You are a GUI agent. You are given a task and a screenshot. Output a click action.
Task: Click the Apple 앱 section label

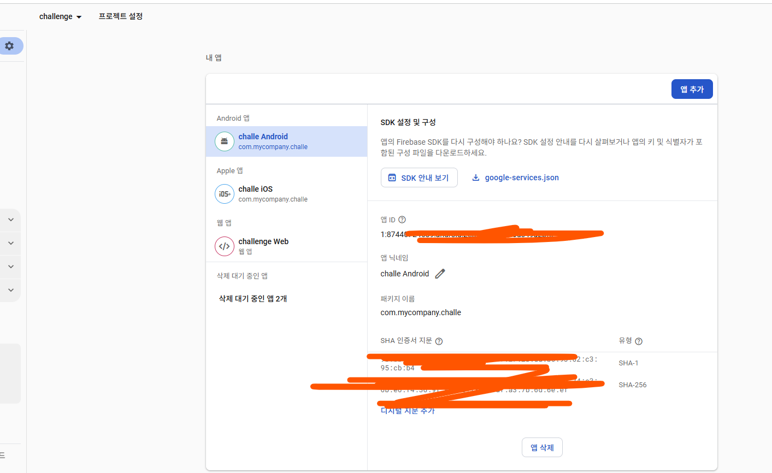pyautogui.click(x=230, y=171)
